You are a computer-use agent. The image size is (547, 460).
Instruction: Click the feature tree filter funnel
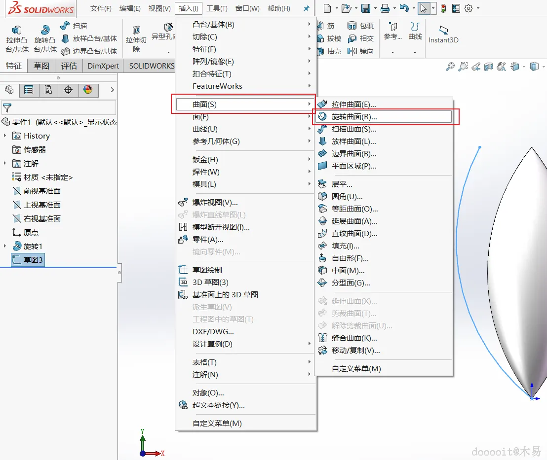pos(7,108)
